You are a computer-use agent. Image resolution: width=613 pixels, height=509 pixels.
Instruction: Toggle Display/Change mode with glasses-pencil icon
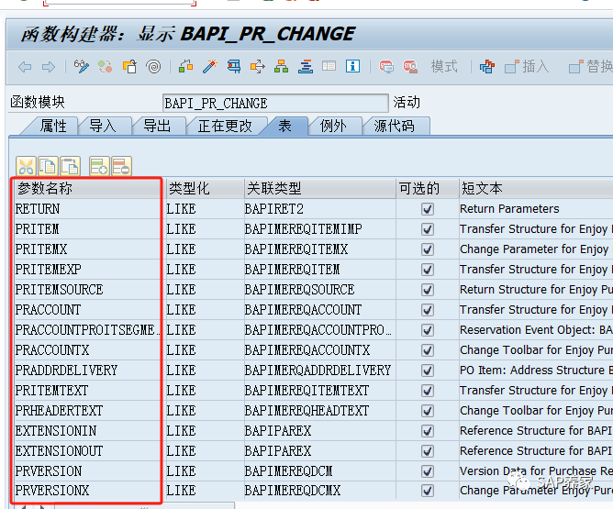tap(82, 67)
